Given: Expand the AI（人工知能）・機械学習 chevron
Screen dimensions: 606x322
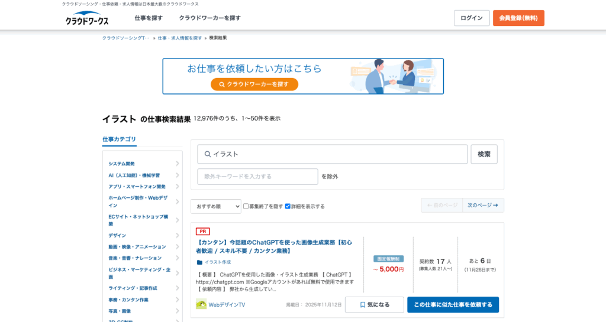Looking at the screenshot, I should click(178, 175).
